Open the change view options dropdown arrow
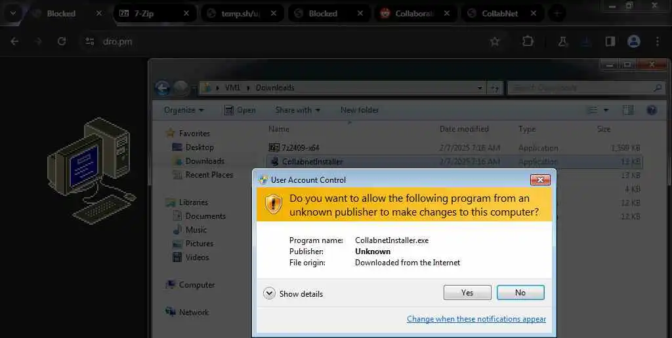The height and width of the screenshot is (338, 672). (606, 111)
